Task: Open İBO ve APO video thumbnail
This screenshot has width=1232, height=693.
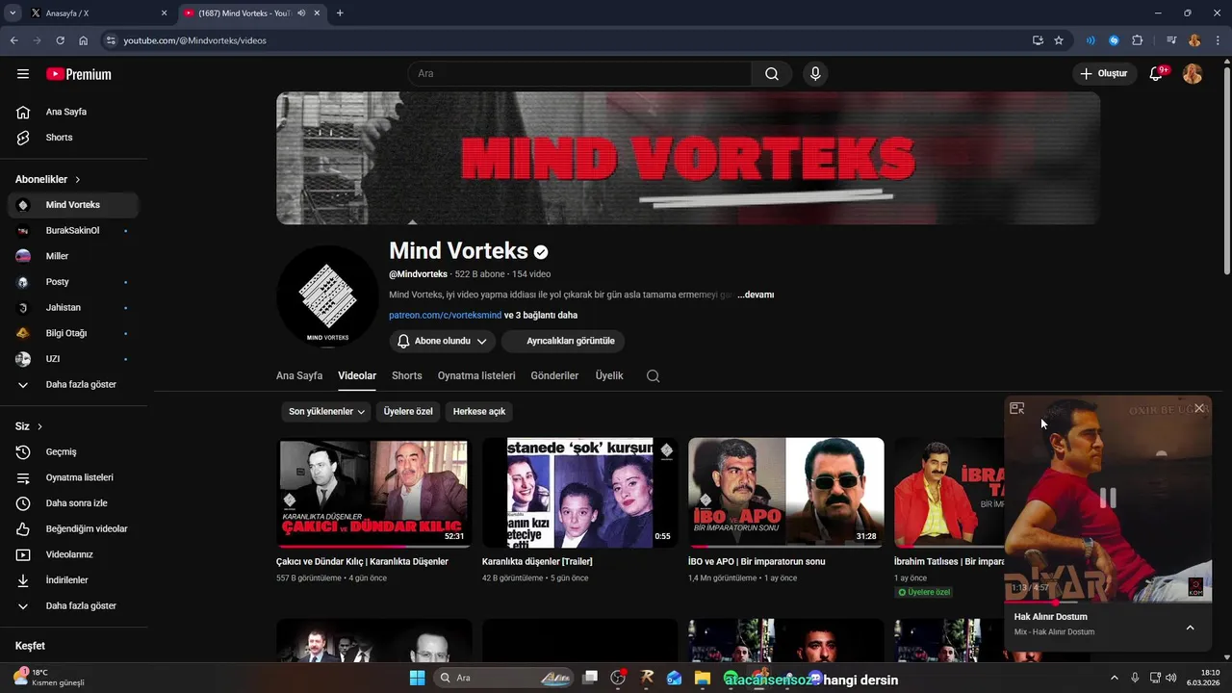Action: [785, 493]
